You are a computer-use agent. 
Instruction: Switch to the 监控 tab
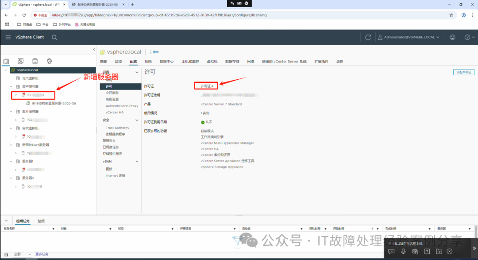pyautogui.click(x=118, y=61)
